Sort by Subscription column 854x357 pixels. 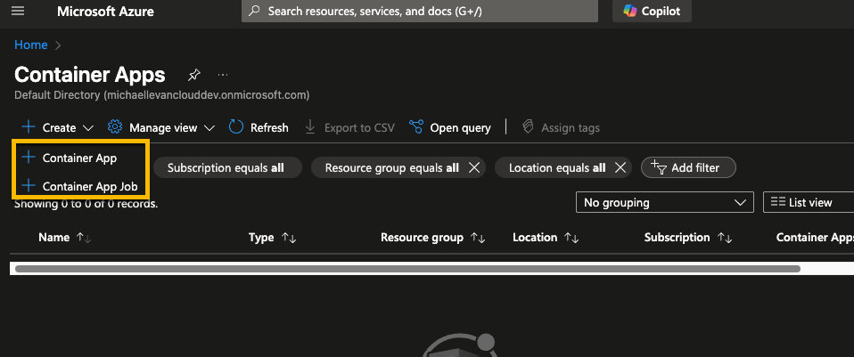tap(677, 238)
